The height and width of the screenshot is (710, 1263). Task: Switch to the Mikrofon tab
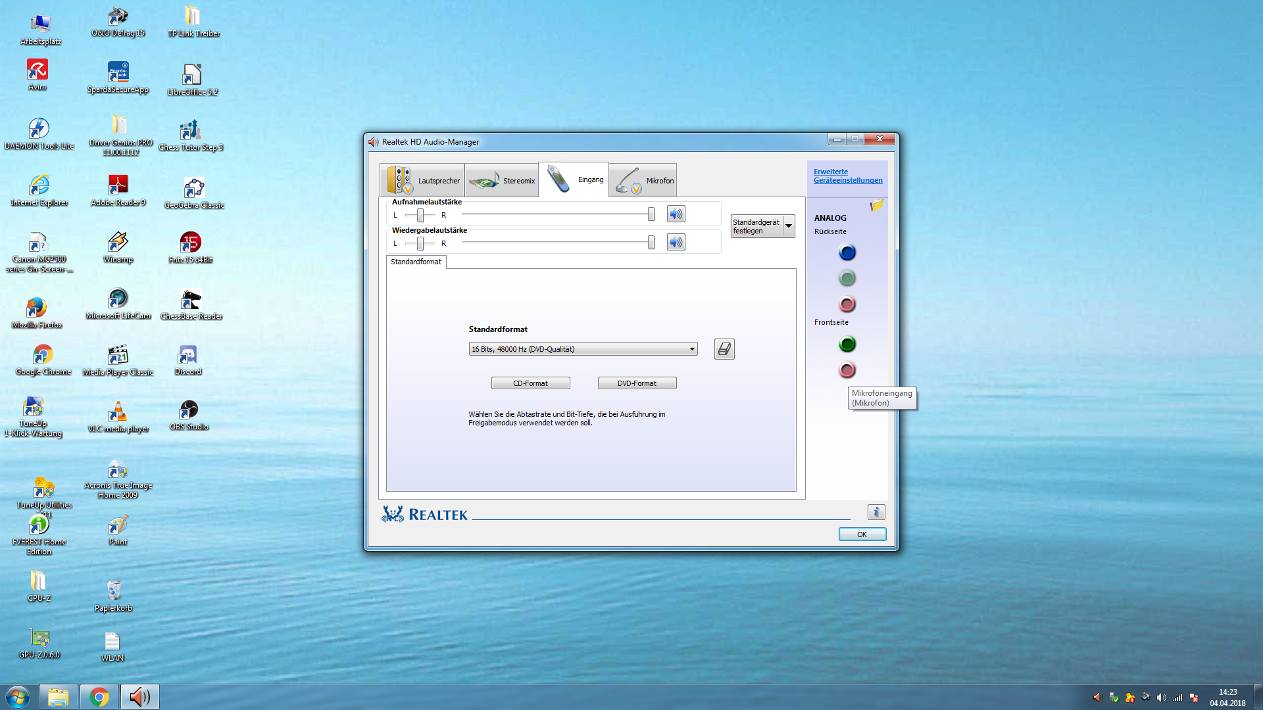tap(644, 180)
